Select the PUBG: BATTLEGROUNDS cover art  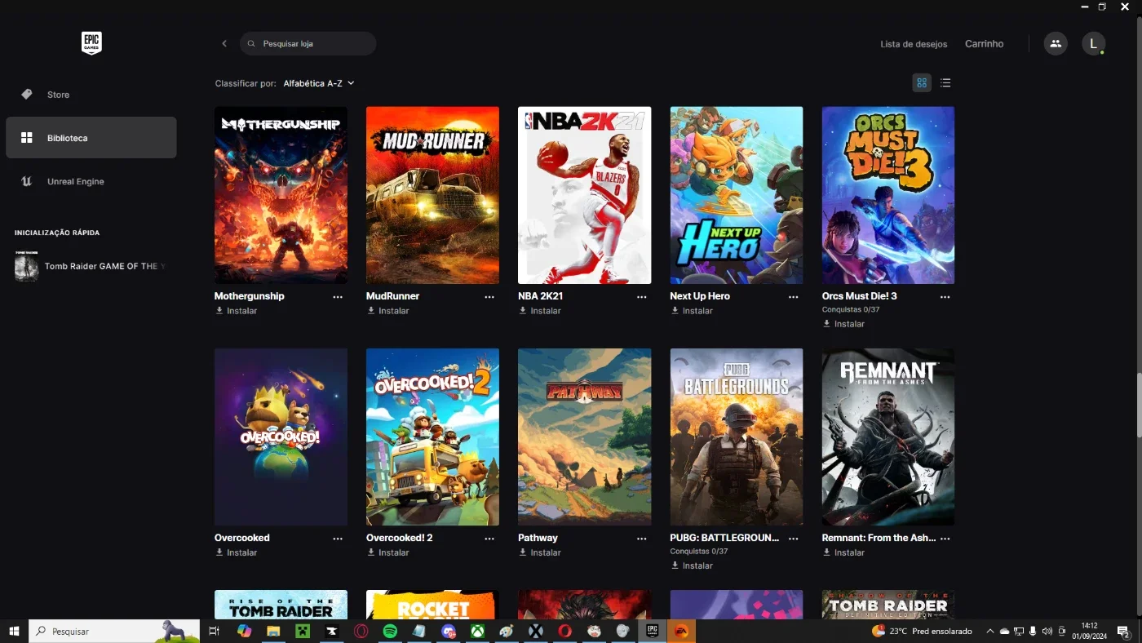coord(737,437)
